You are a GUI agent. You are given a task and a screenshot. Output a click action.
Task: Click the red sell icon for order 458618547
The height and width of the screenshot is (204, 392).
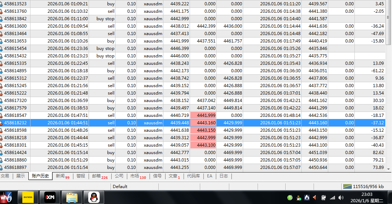(2, 115)
